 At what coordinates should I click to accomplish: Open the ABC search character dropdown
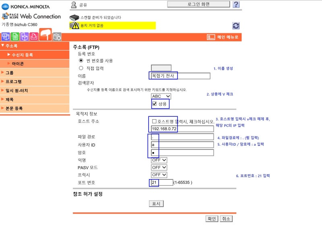point(159,96)
